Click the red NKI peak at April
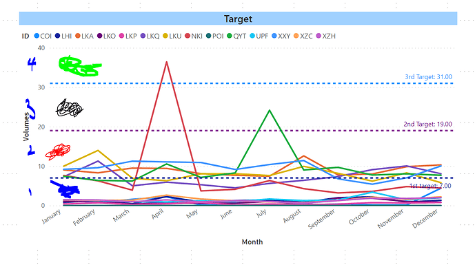The height and width of the screenshot is (267, 475). click(x=166, y=62)
